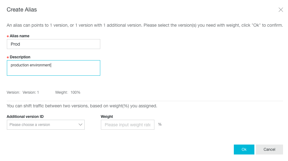Image resolution: width=288 pixels, height=161 pixels.
Task: Click the 'Weight: 100%' summary text
Action: coord(68,92)
